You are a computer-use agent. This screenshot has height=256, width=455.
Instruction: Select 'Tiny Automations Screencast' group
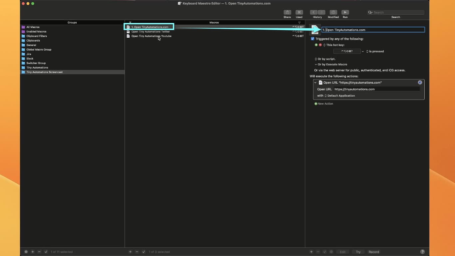[72, 72]
